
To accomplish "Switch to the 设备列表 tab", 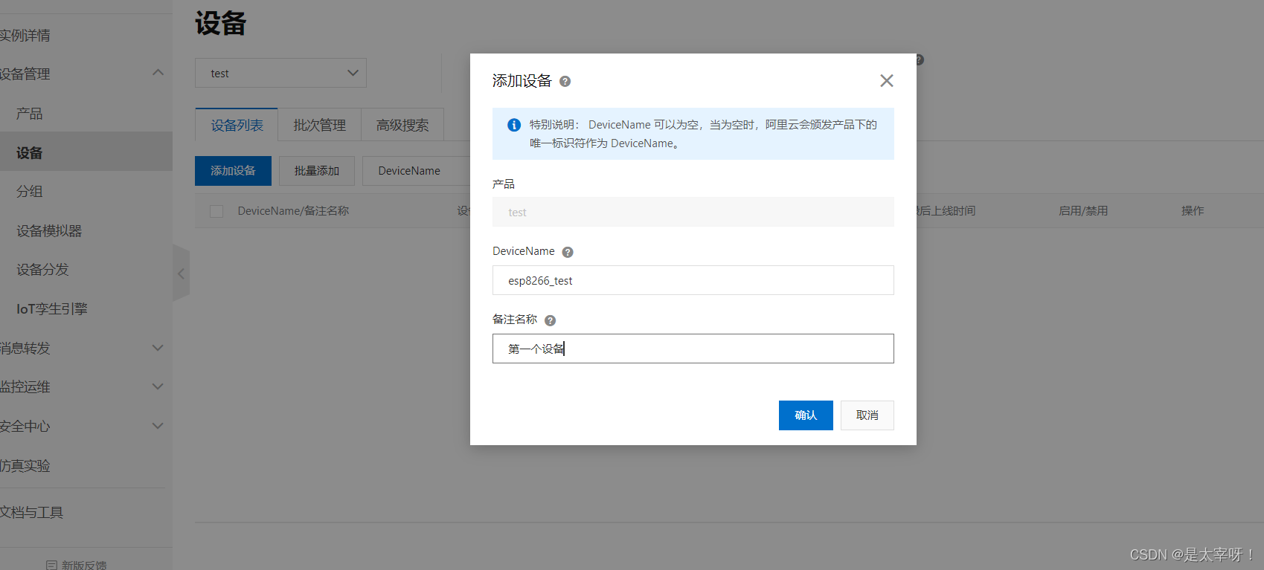I will (x=237, y=125).
